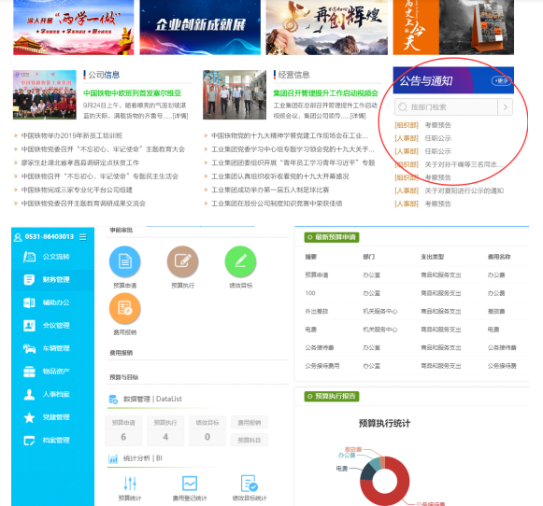Open the 绩效目标 green pencil icon
Image resolution: width=543 pixels, height=506 pixels.
(241, 261)
